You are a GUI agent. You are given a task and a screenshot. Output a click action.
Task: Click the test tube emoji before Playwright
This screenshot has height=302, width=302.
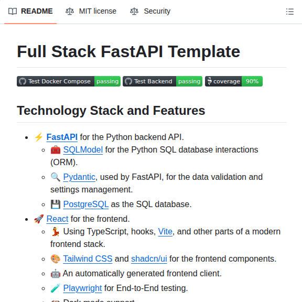point(56,288)
